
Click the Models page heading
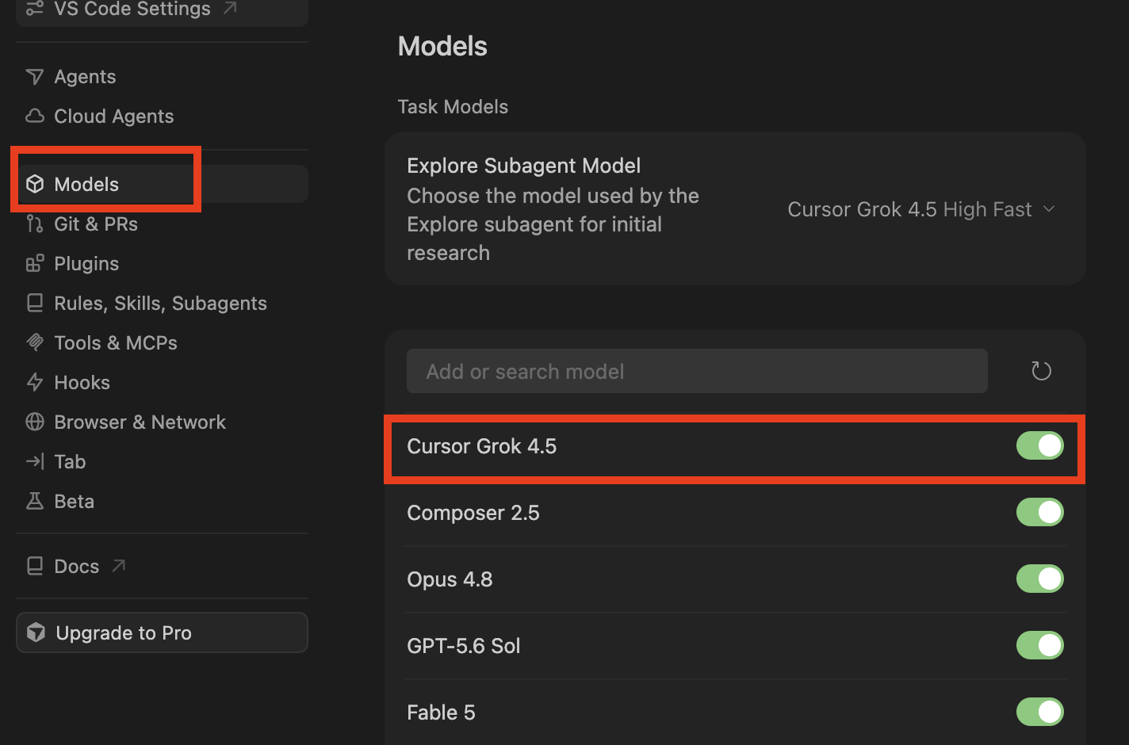[442, 46]
